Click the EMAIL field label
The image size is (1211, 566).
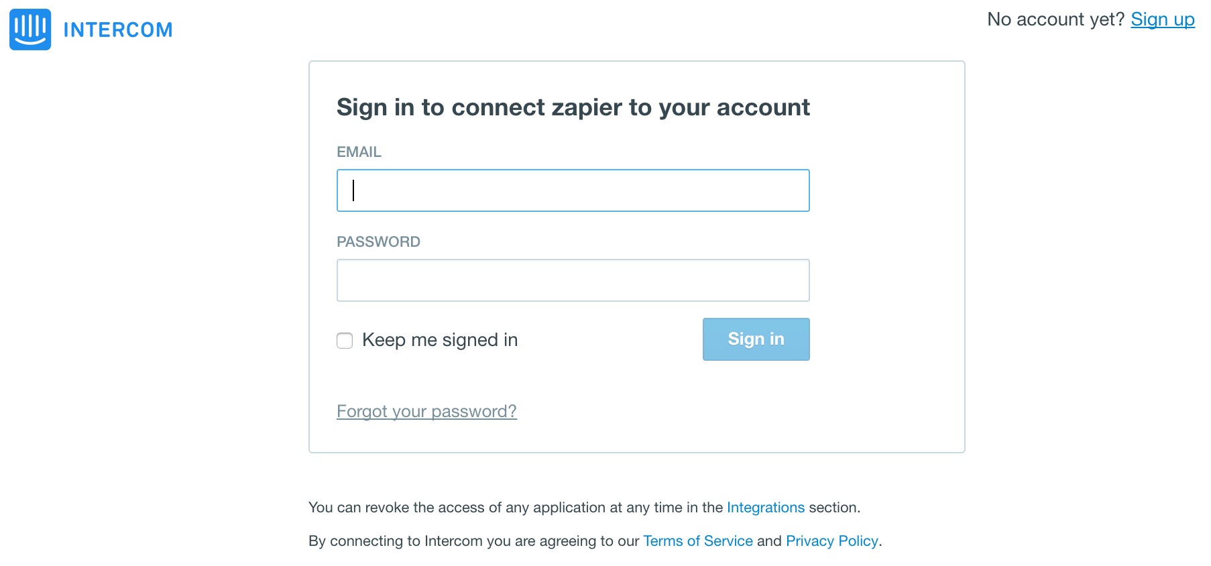[x=359, y=152]
